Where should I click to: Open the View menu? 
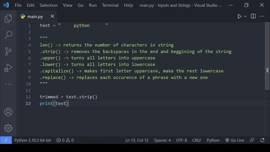[67, 5]
